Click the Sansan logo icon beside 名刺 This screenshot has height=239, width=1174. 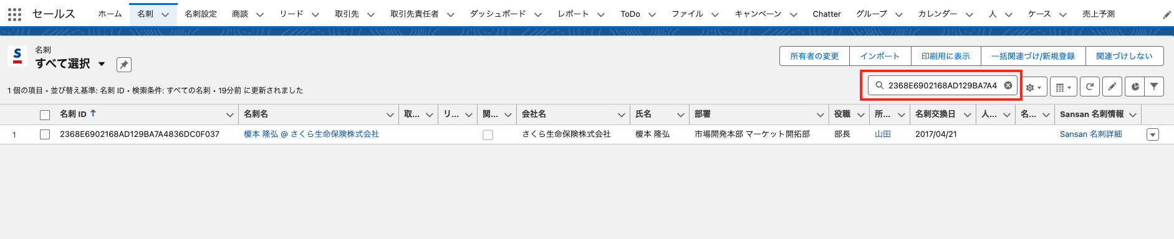pos(17,56)
